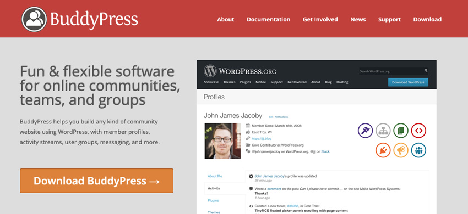Screen dimensions: 468x214
Task: Click the '36 mins ago' timestamp
Action: [x=263, y=181]
